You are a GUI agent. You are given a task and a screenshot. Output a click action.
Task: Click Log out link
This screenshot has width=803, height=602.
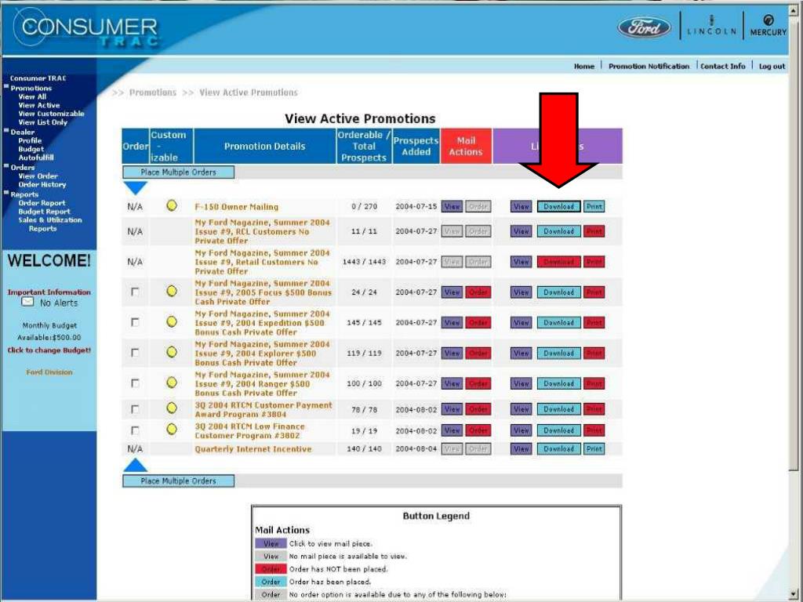[772, 67]
